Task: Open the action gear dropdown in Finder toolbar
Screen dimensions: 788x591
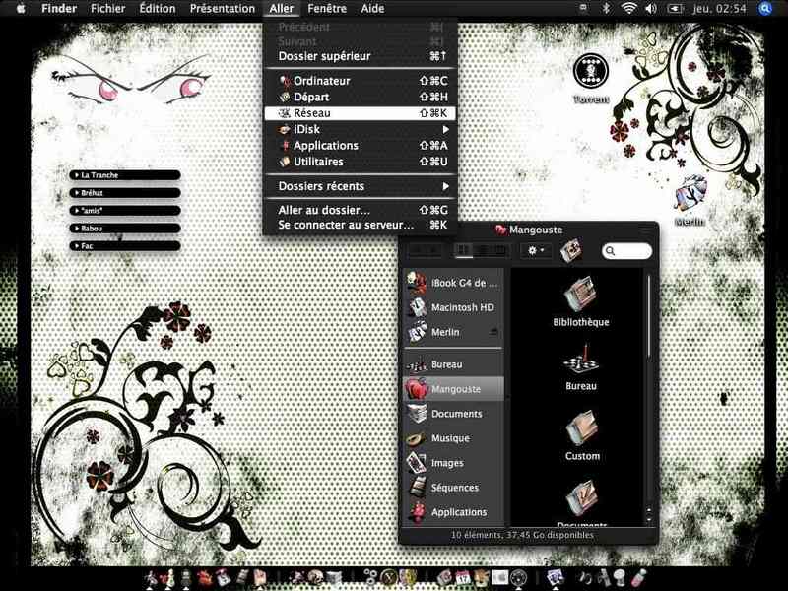Action: click(536, 250)
